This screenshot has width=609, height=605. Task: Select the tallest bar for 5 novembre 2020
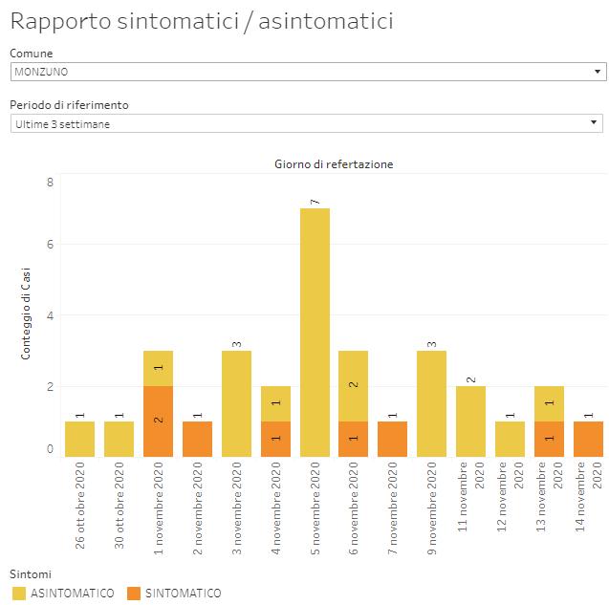315,332
